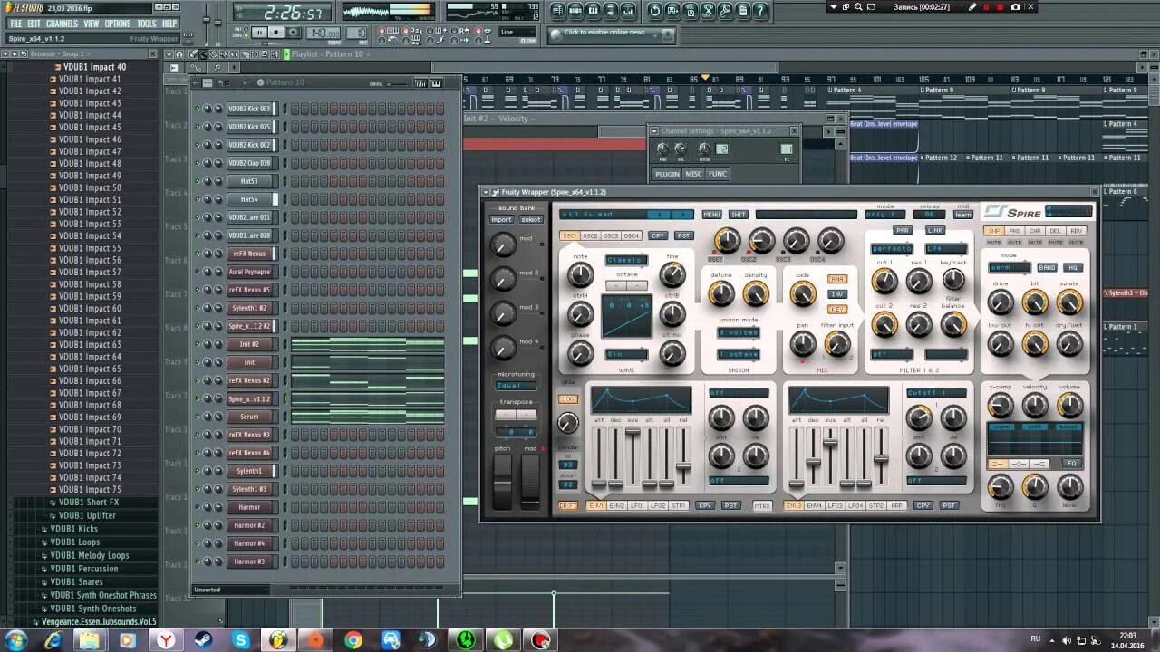
Task: Toggle the LINK button in Spire filter section
Action: [x=934, y=231]
